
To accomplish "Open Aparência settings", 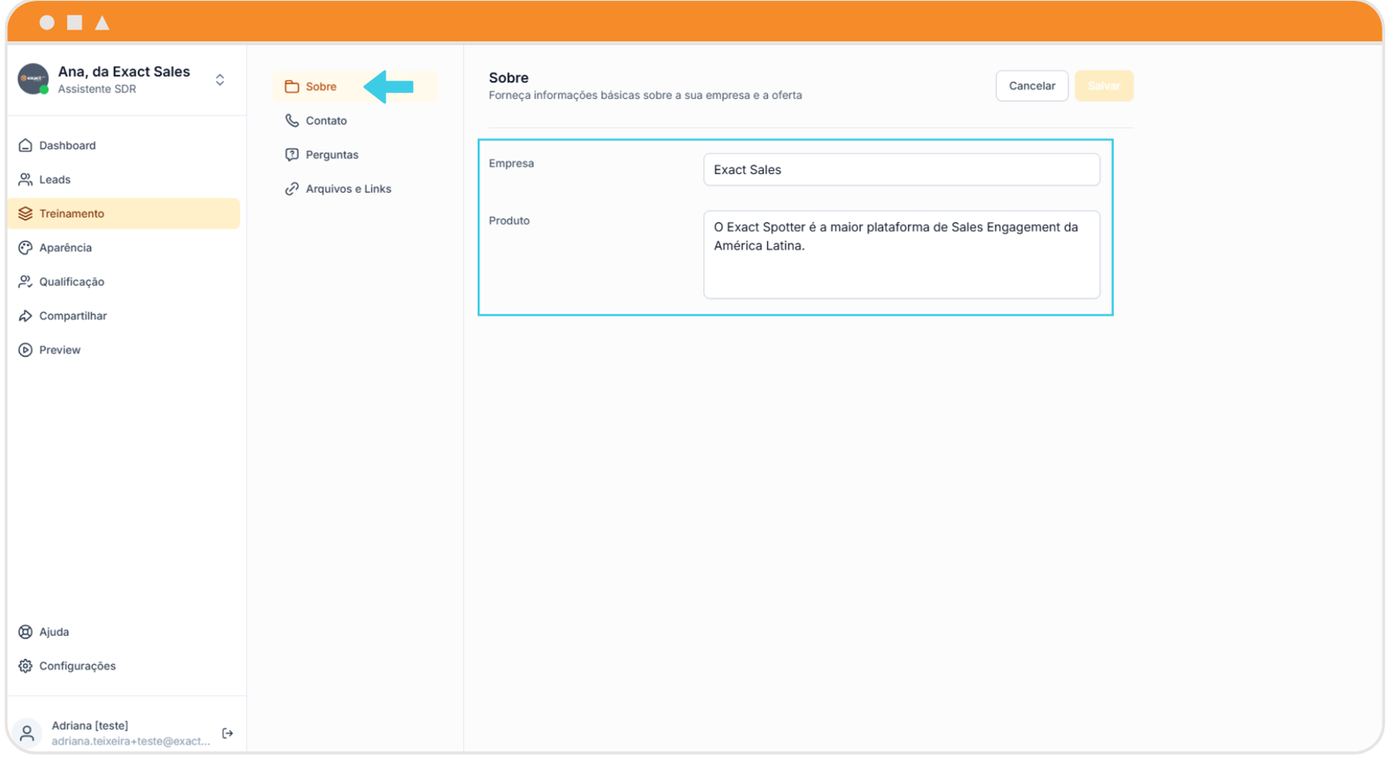I will pyautogui.click(x=124, y=248).
